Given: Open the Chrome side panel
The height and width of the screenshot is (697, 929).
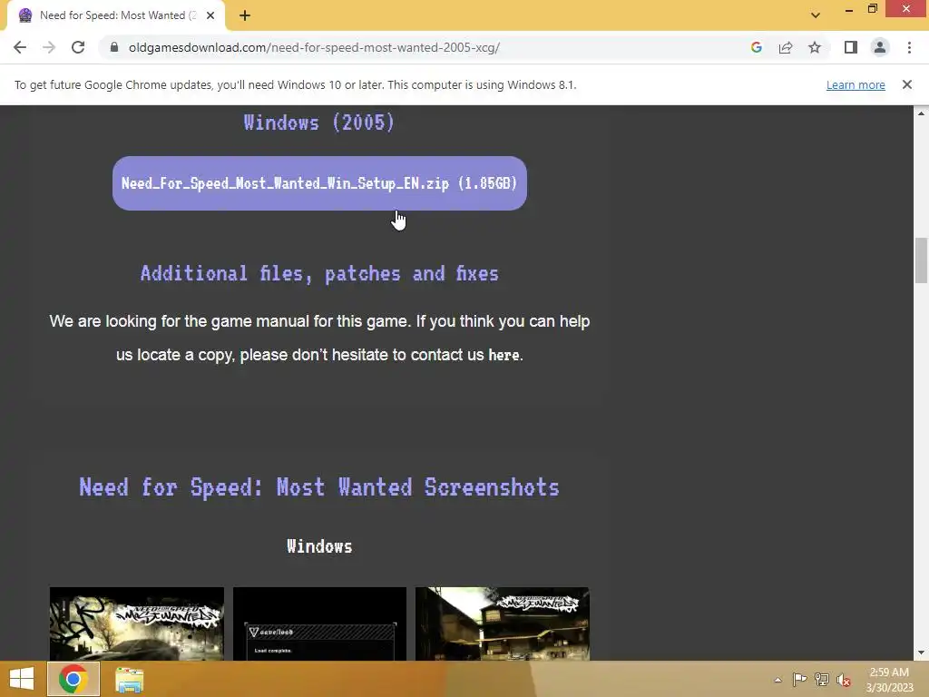Looking at the screenshot, I should pyautogui.click(x=851, y=47).
